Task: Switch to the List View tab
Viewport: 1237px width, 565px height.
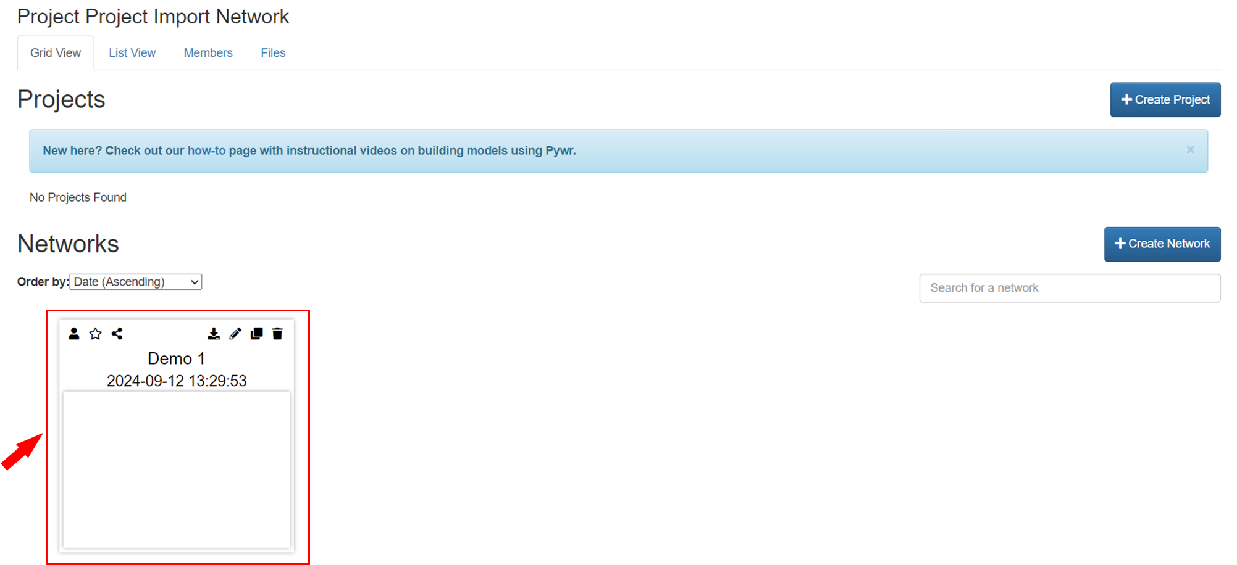Action: 132,53
